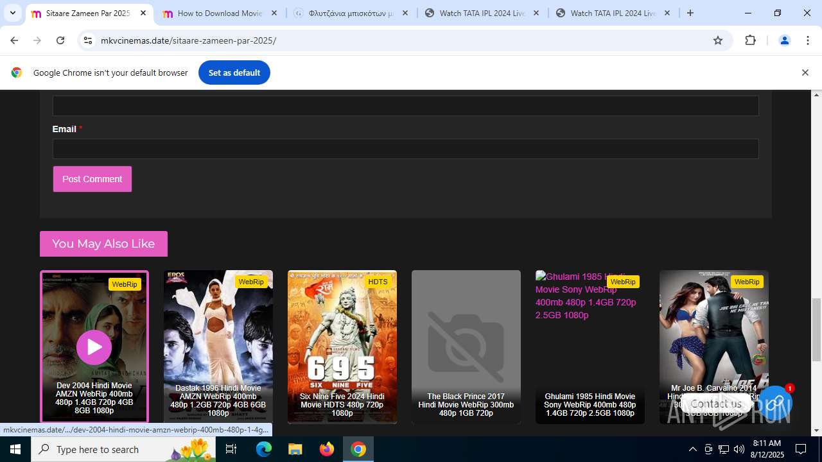
Task: Switch to first Watch TATA IPL 2024 tab
Action: (482, 13)
